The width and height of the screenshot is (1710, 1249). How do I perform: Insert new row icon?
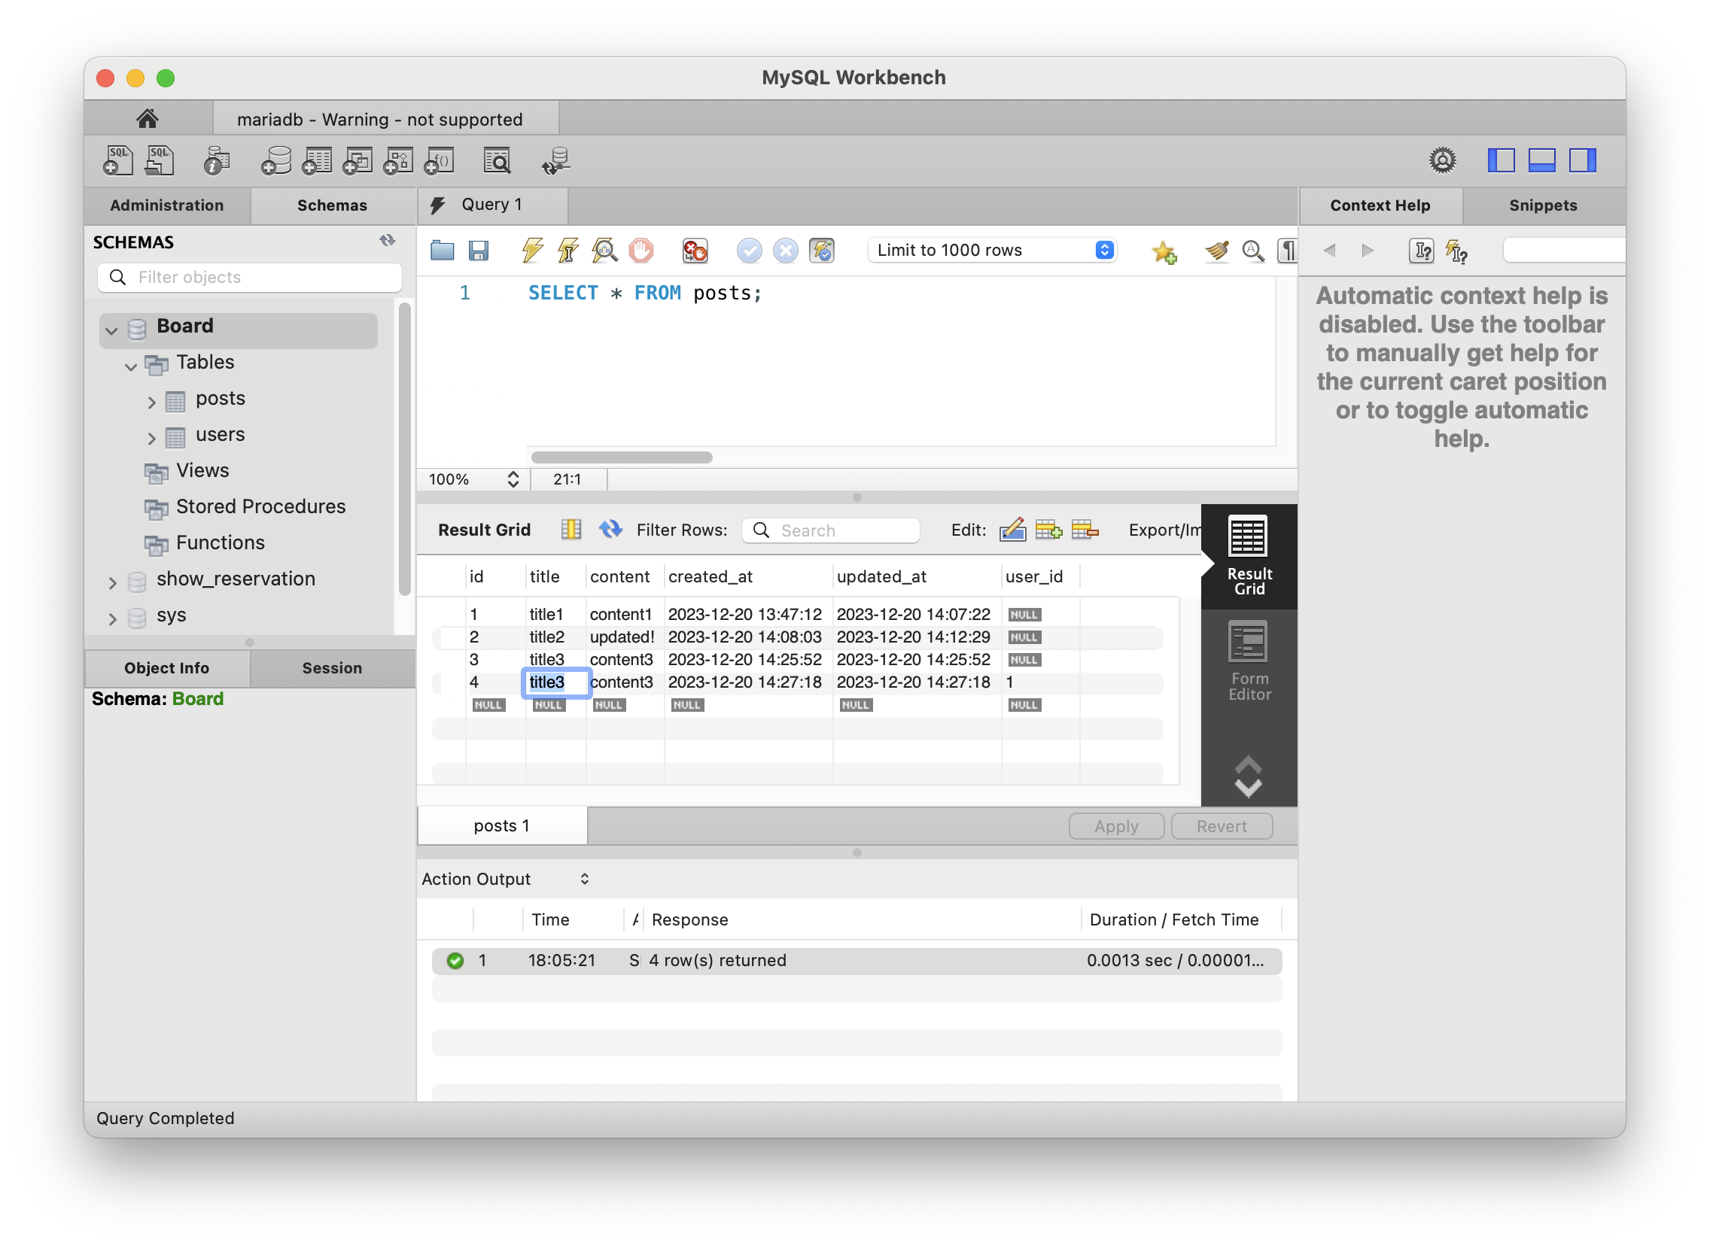pyautogui.click(x=1048, y=530)
